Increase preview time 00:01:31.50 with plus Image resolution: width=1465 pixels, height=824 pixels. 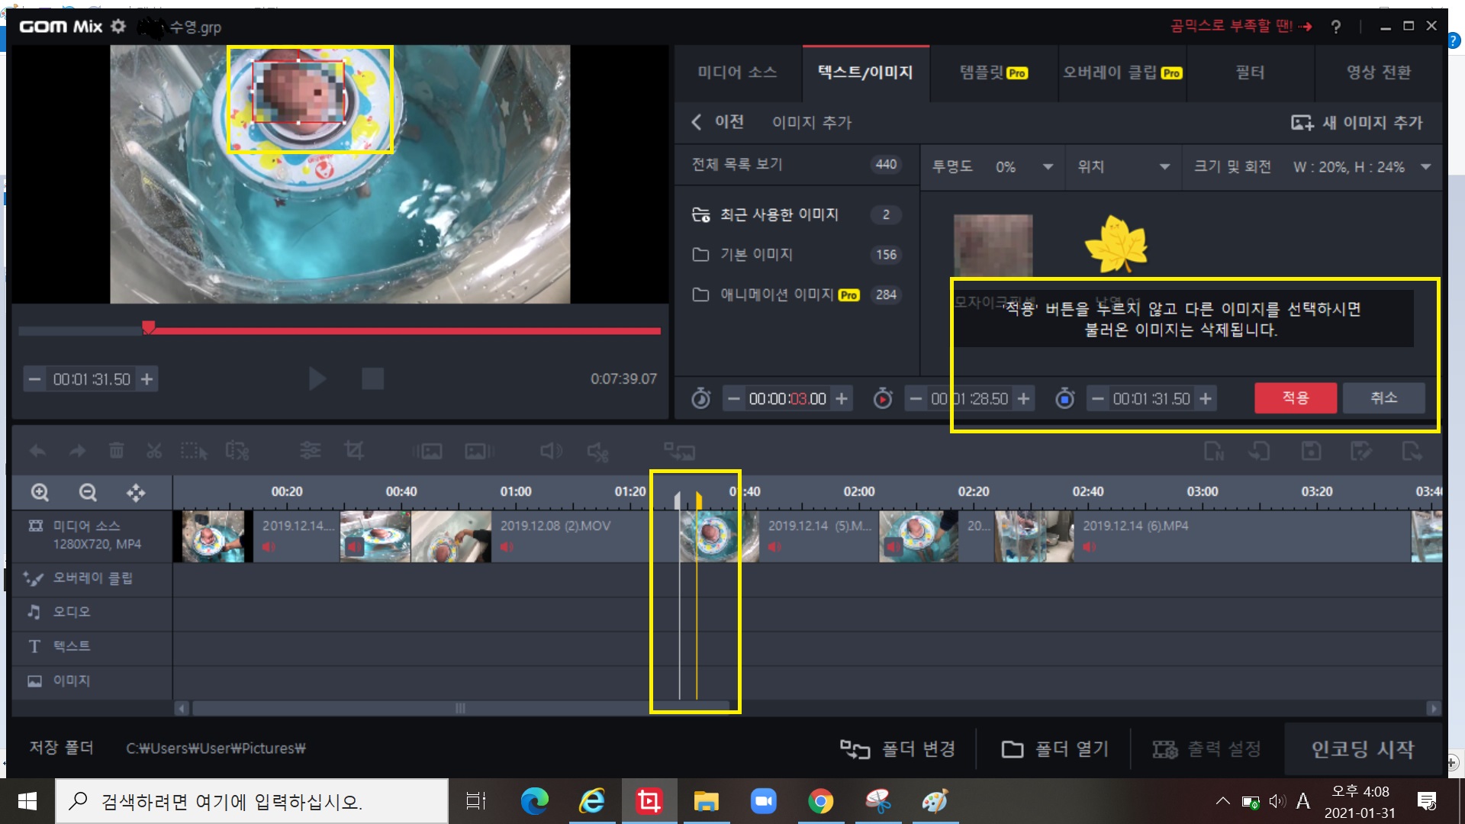pos(147,379)
